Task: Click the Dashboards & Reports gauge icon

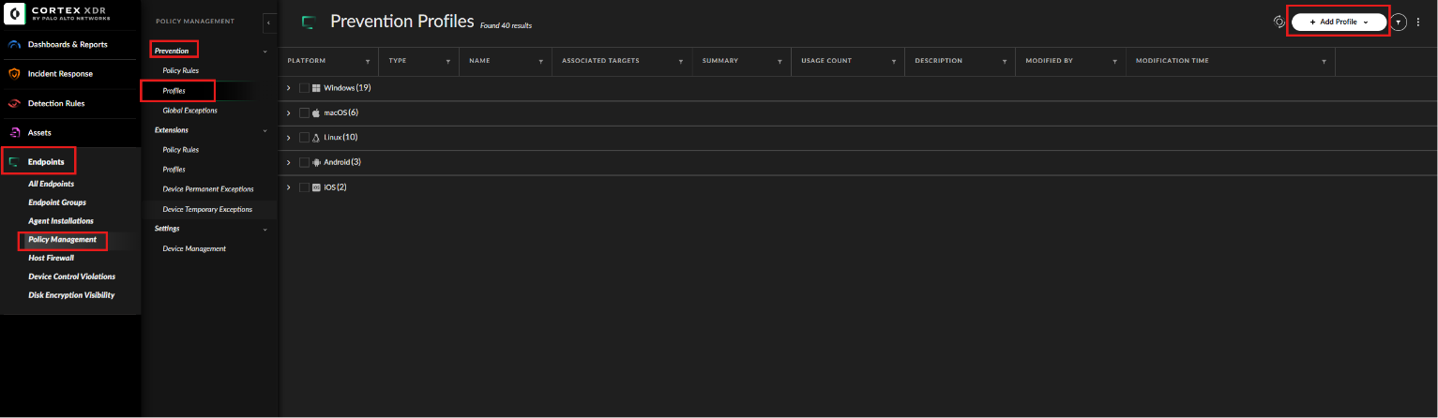Action: point(14,44)
